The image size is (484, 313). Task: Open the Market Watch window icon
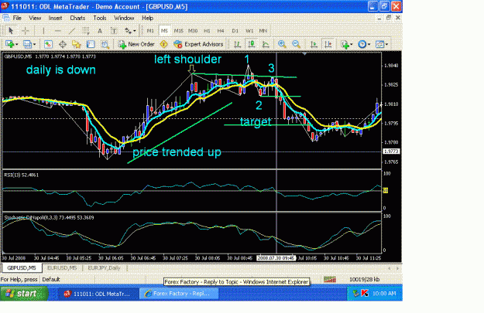click(48, 44)
